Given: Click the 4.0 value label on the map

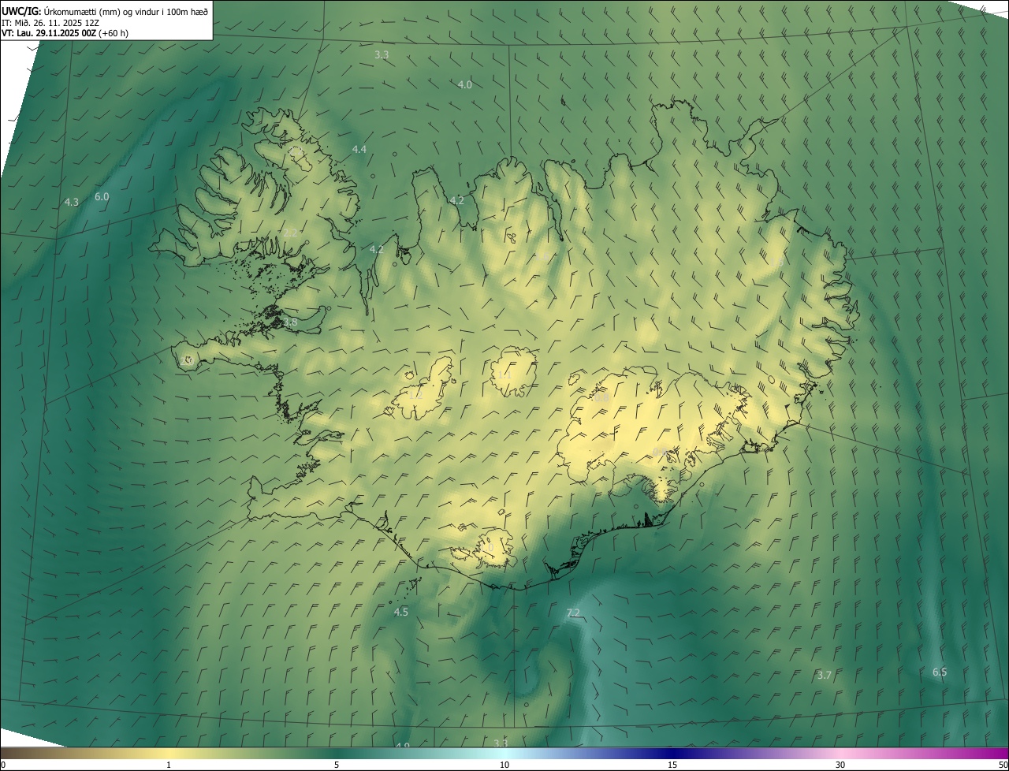Looking at the screenshot, I should [x=465, y=84].
